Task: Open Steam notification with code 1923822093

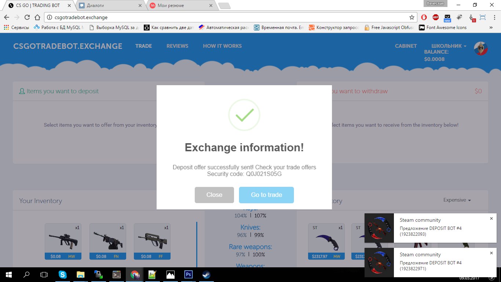Action: [431, 228]
